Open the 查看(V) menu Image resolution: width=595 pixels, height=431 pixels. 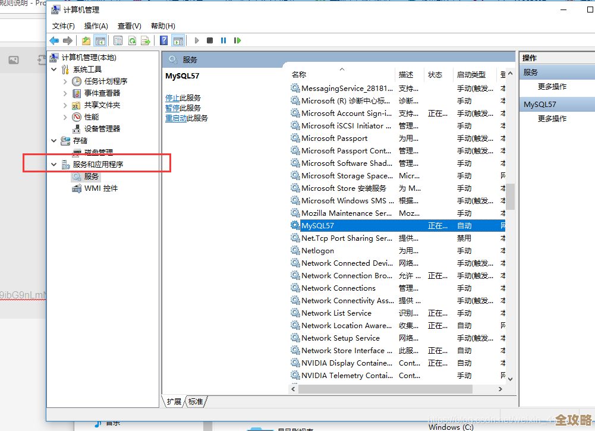[128, 26]
